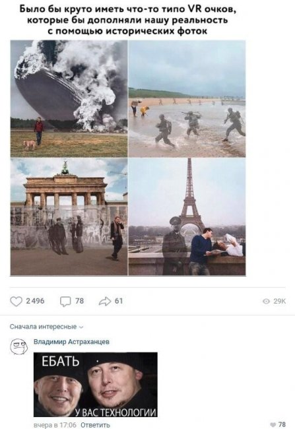Image resolution: width=295 pixels, height=429 pixels.
Task: Share the post with arrow icon
Action: point(105,301)
